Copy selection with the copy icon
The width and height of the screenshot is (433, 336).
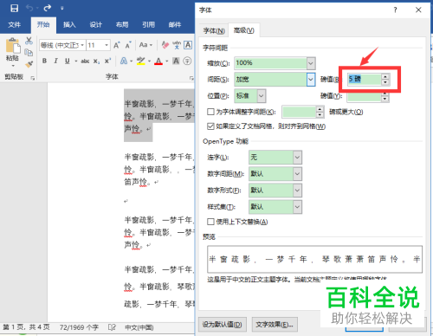29,53
